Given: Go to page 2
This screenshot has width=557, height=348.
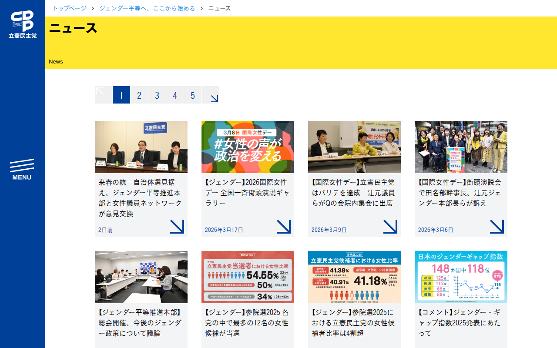Looking at the screenshot, I should point(139,95).
